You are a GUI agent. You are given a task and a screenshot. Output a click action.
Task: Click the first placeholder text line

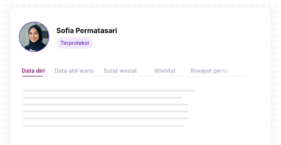tap(109, 91)
